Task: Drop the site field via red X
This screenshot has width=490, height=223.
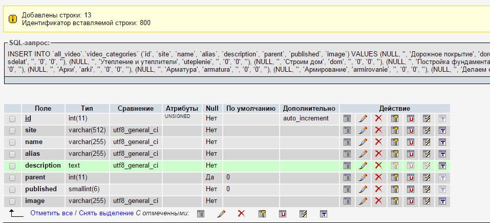Action: [x=379, y=130]
